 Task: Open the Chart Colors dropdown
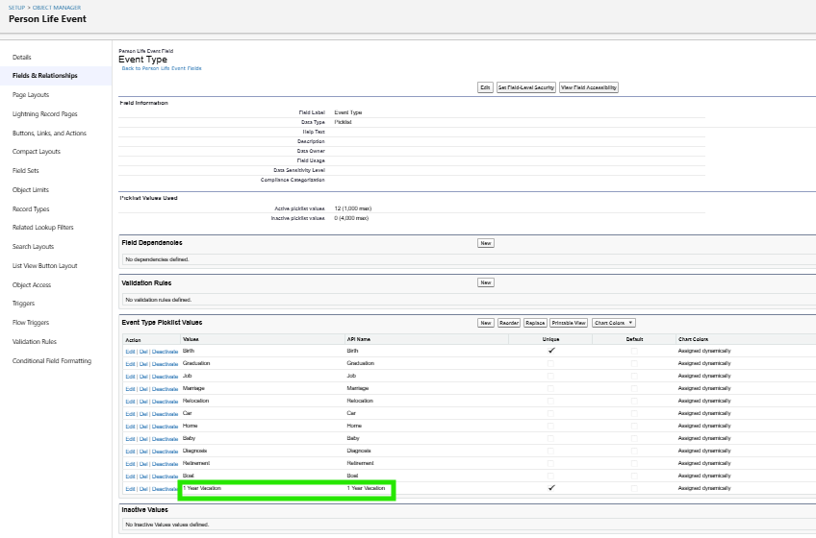point(614,323)
